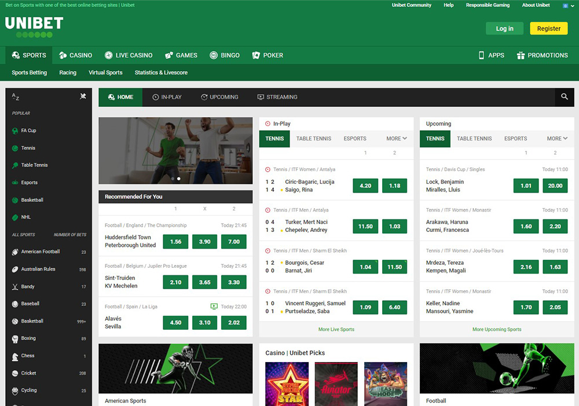The height and width of the screenshot is (406, 579).
Task: Click the second carousel dot on banner
Action: pos(179,179)
